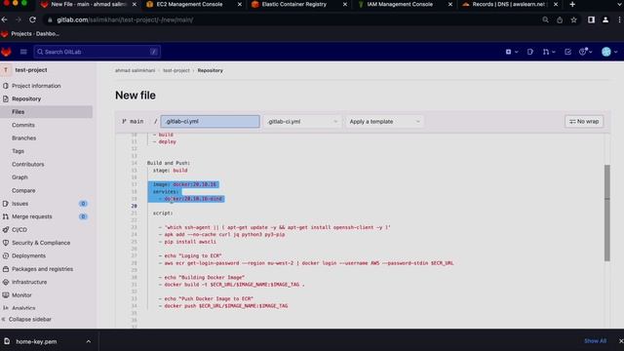This screenshot has height=351, width=624.
Task: Open the create new plus dropdown
Action: (511, 52)
